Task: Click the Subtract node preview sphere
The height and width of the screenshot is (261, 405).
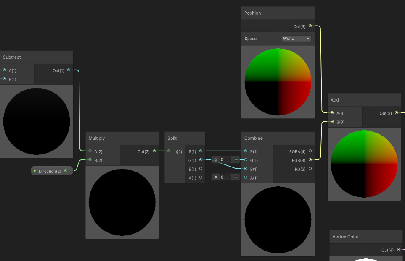Action: tap(37, 121)
